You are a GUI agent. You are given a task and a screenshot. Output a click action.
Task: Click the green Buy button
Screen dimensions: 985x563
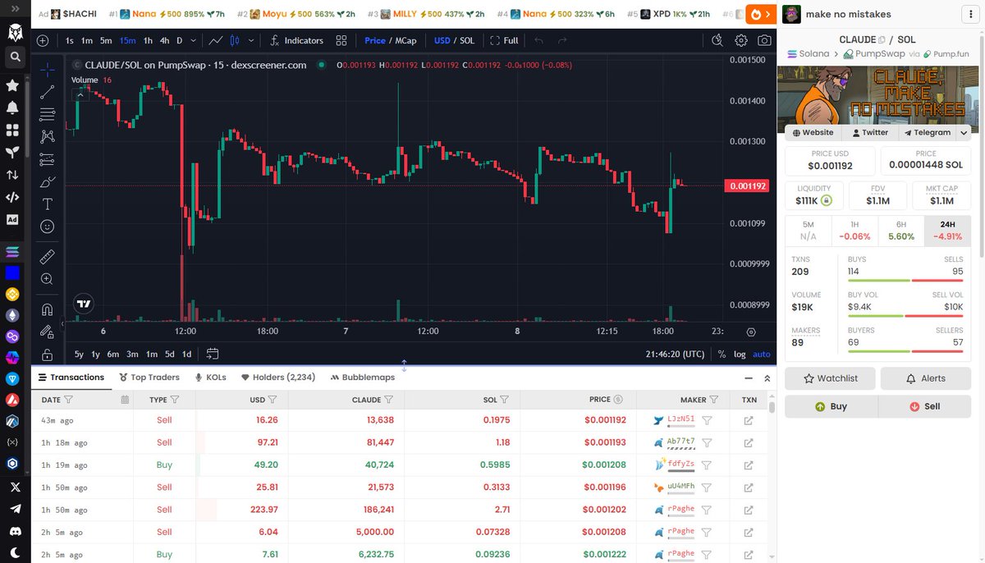click(x=832, y=406)
